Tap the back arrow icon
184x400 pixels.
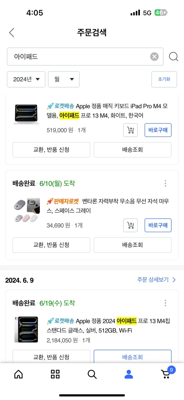[x=12, y=33]
